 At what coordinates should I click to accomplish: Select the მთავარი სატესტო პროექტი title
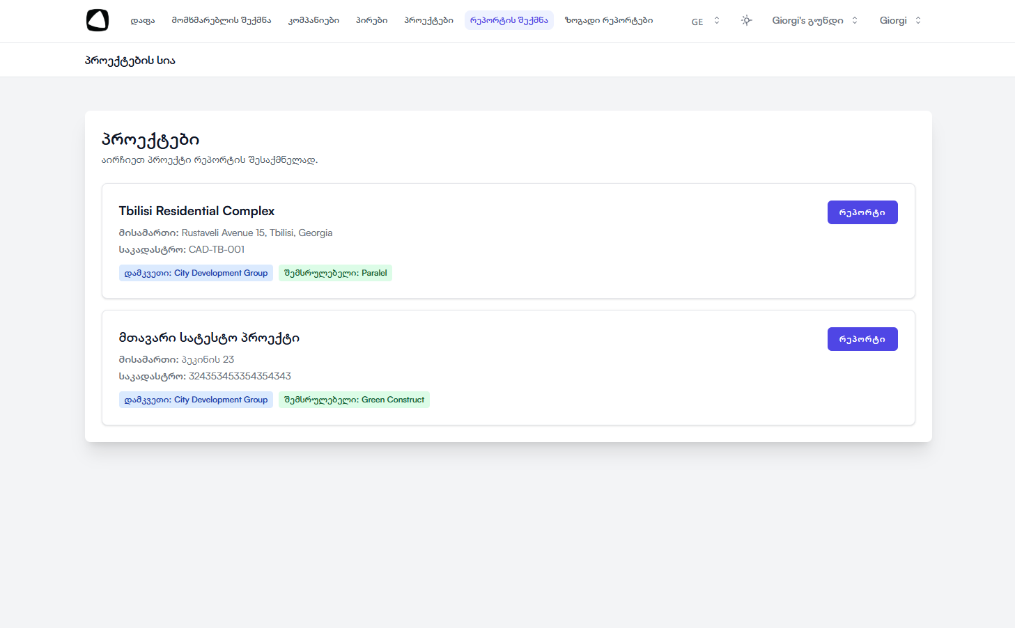(209, 338)
